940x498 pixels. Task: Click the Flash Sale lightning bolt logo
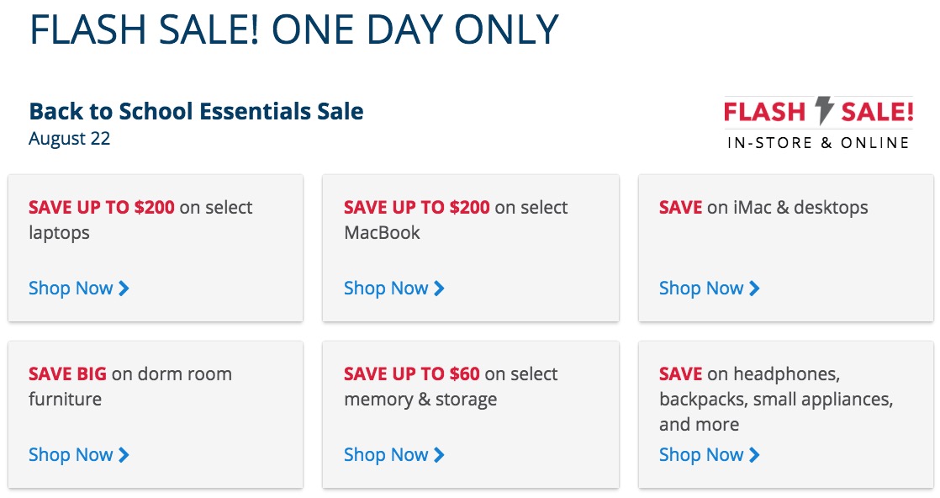coord(818,123)
